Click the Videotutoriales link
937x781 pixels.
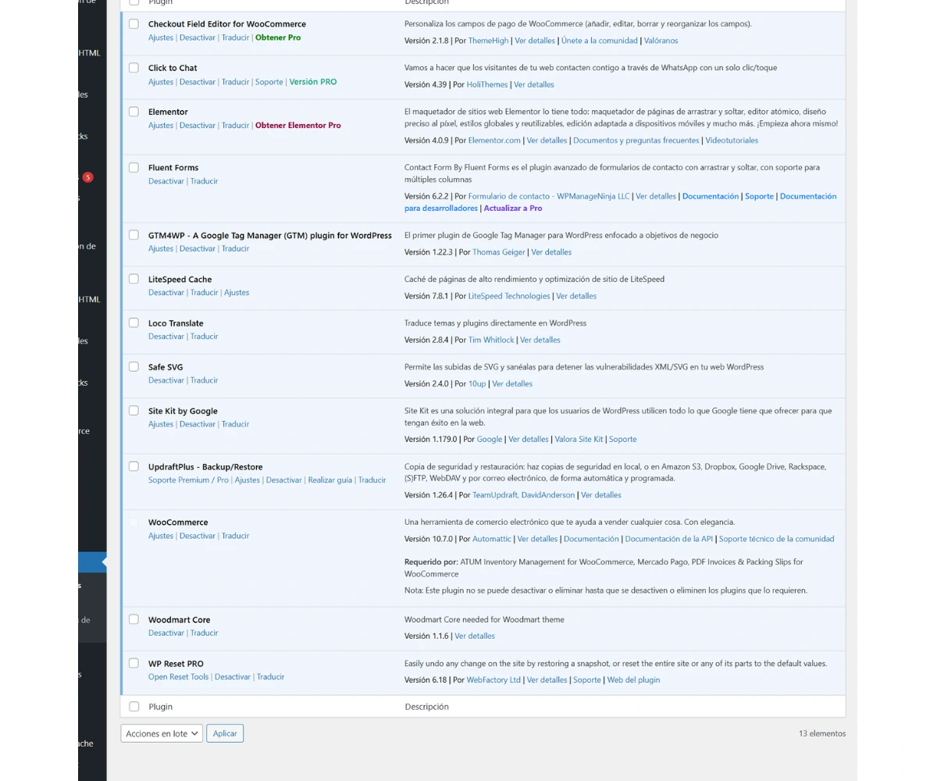732,141
